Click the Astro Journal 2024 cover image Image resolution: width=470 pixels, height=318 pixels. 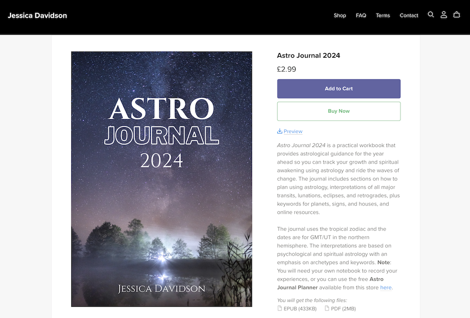[x=161, y=178]
